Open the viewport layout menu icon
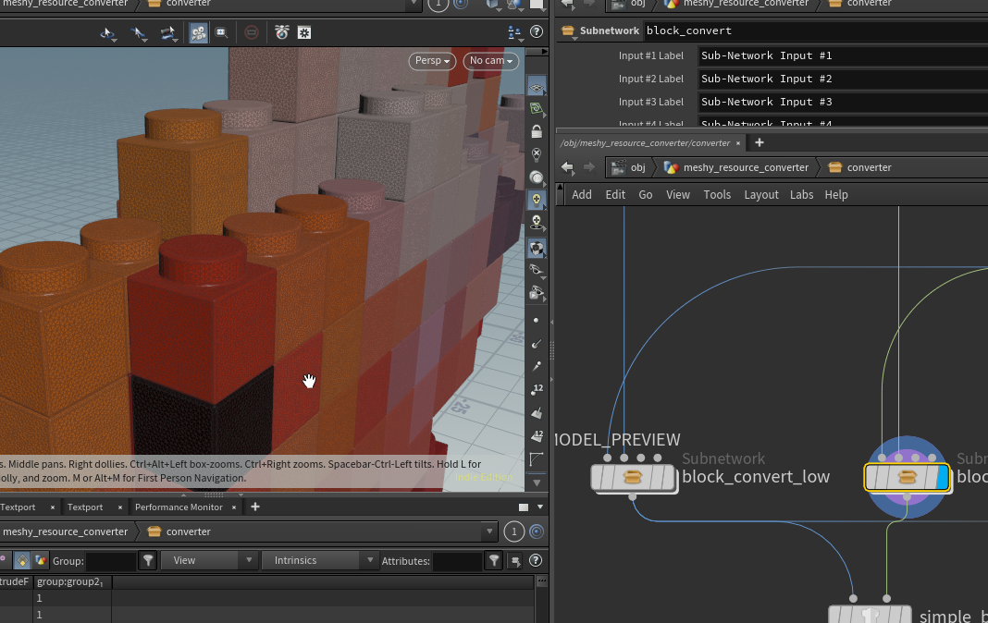Image resolution: width=988 pixels, height=623 pixels. click(514, 32)
